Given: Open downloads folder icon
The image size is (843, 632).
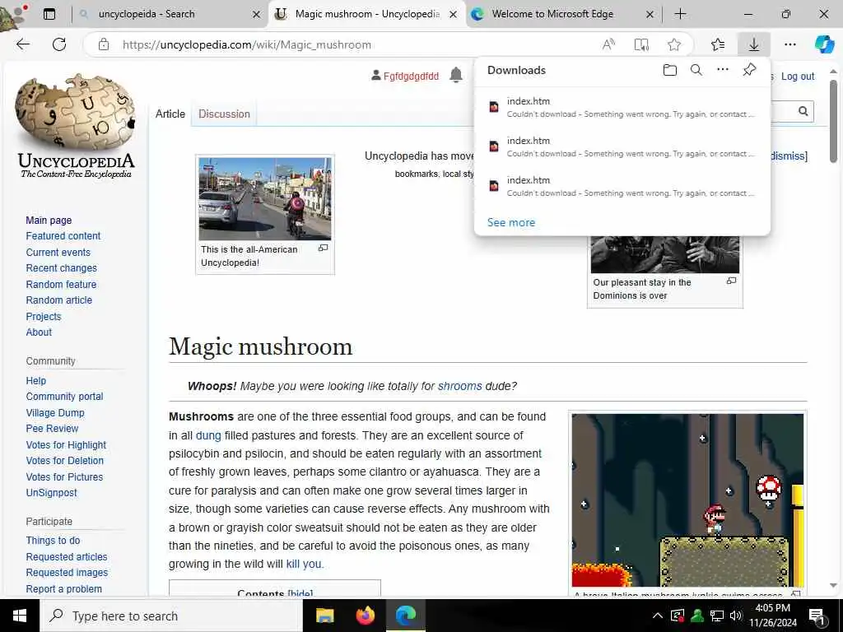Looking at the screenshot, I should (x=670, y=70).
